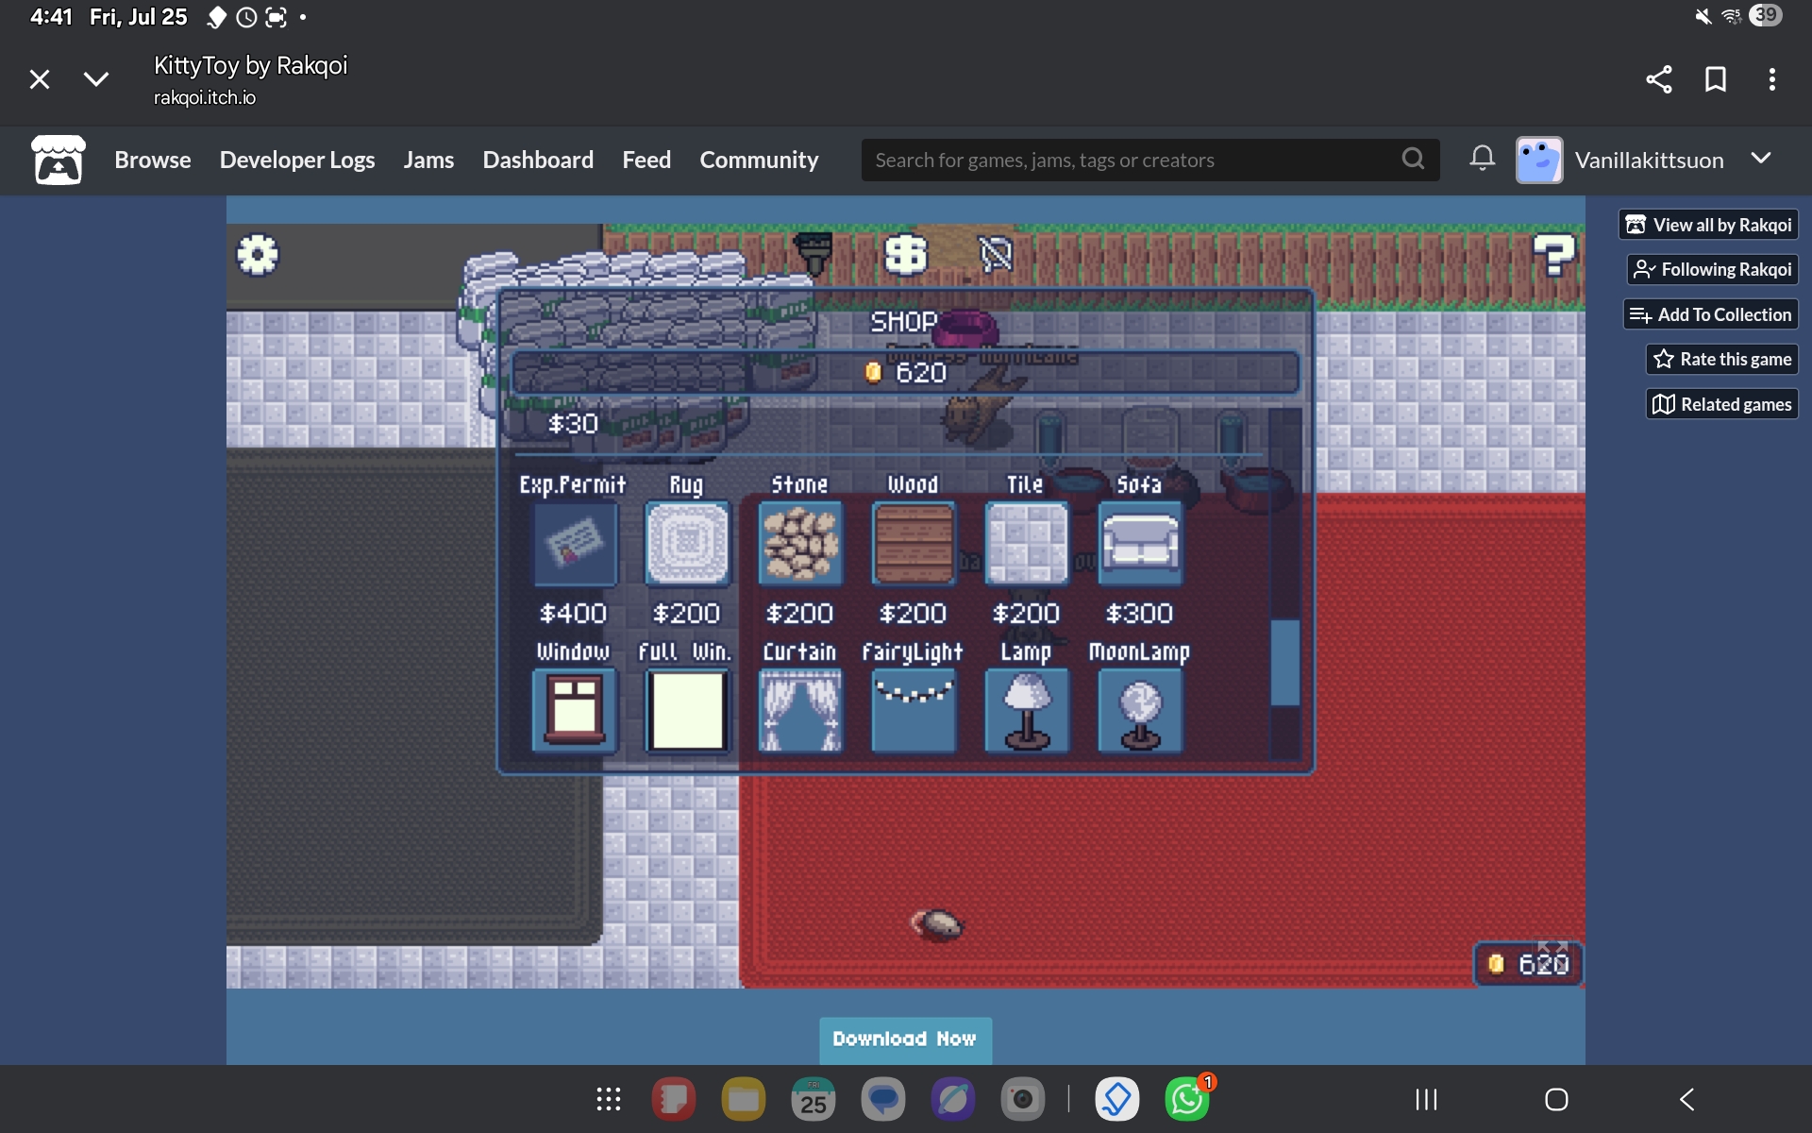Open the red notes app in the taskbar

tap(674, 1099)
